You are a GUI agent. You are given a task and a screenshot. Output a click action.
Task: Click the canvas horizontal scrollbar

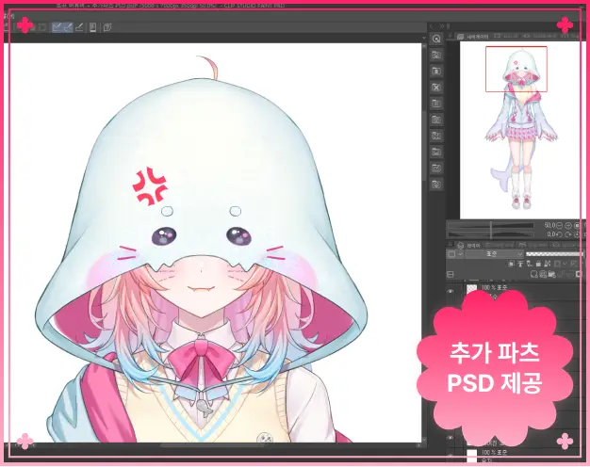(213, 445)
